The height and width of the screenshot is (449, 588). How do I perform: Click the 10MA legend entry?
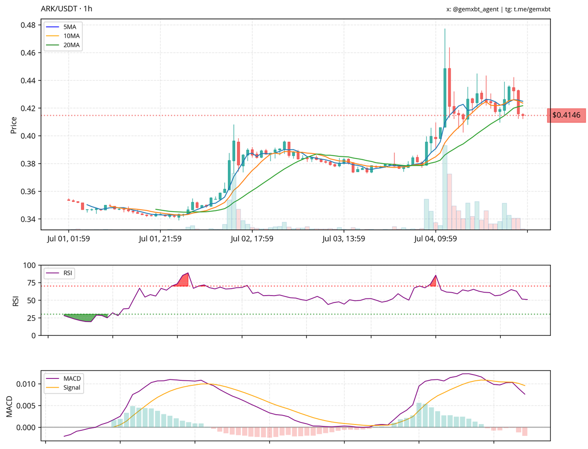(x=64, y=36)
